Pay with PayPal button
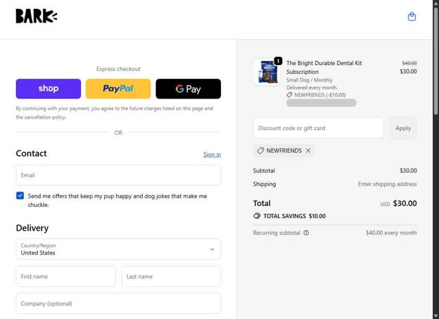 click(x=118, y=88)
